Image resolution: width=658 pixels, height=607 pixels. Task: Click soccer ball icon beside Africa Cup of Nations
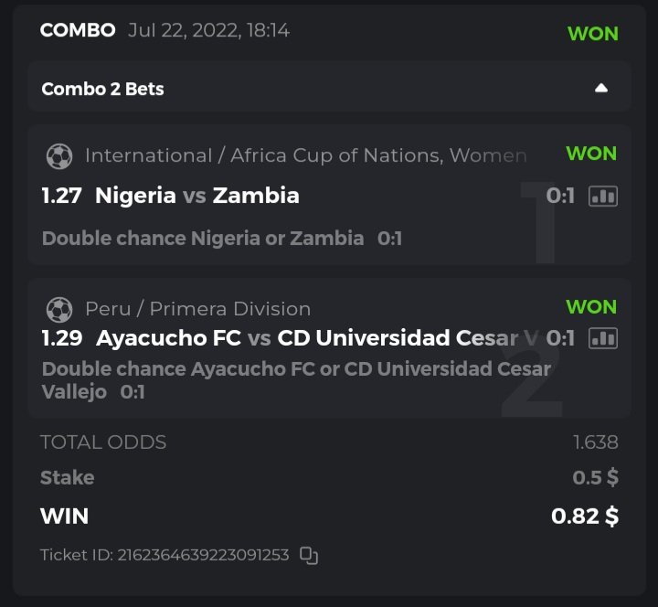click(x=59, y=156)
